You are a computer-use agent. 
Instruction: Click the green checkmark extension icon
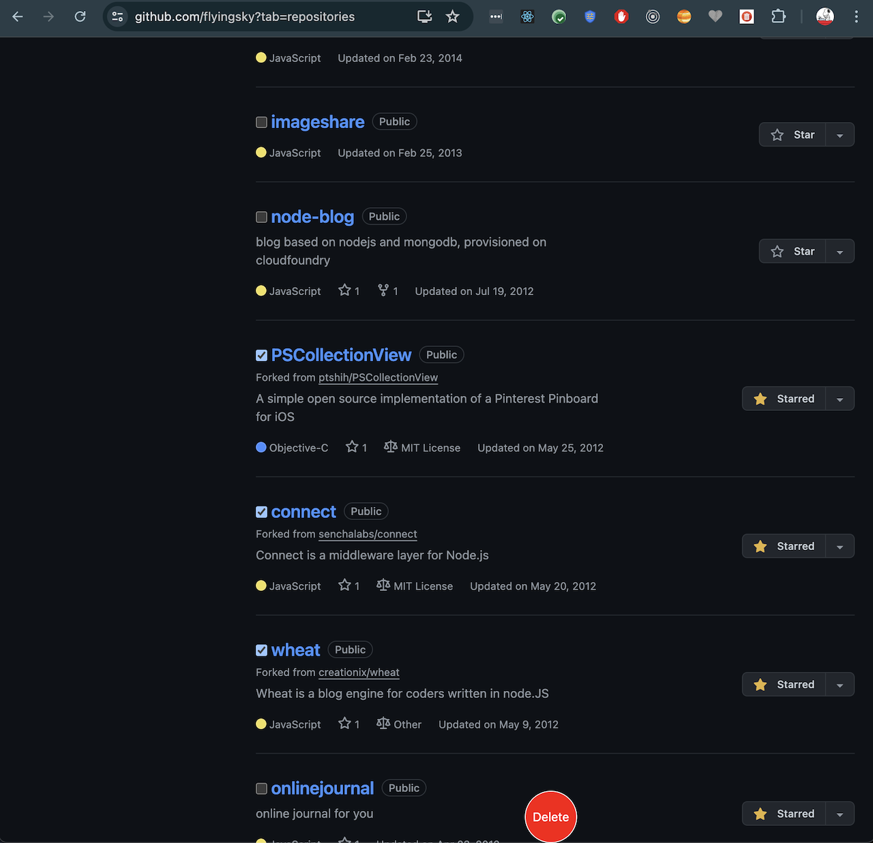coord(559,16)
